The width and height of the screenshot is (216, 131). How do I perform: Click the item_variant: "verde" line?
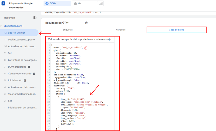tap(73, 118)
